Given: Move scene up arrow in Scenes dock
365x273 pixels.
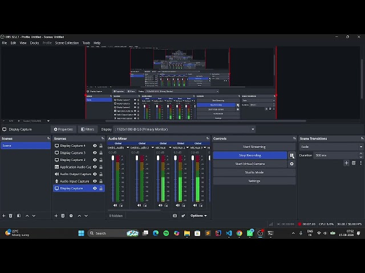Looking at the screenshot, I should (x=27, y=216).
